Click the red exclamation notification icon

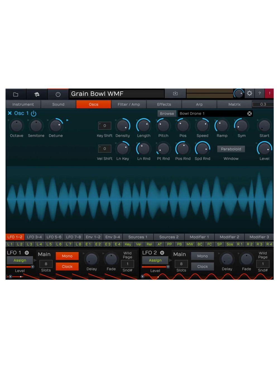pyautogui.click(x=270, y=94)
